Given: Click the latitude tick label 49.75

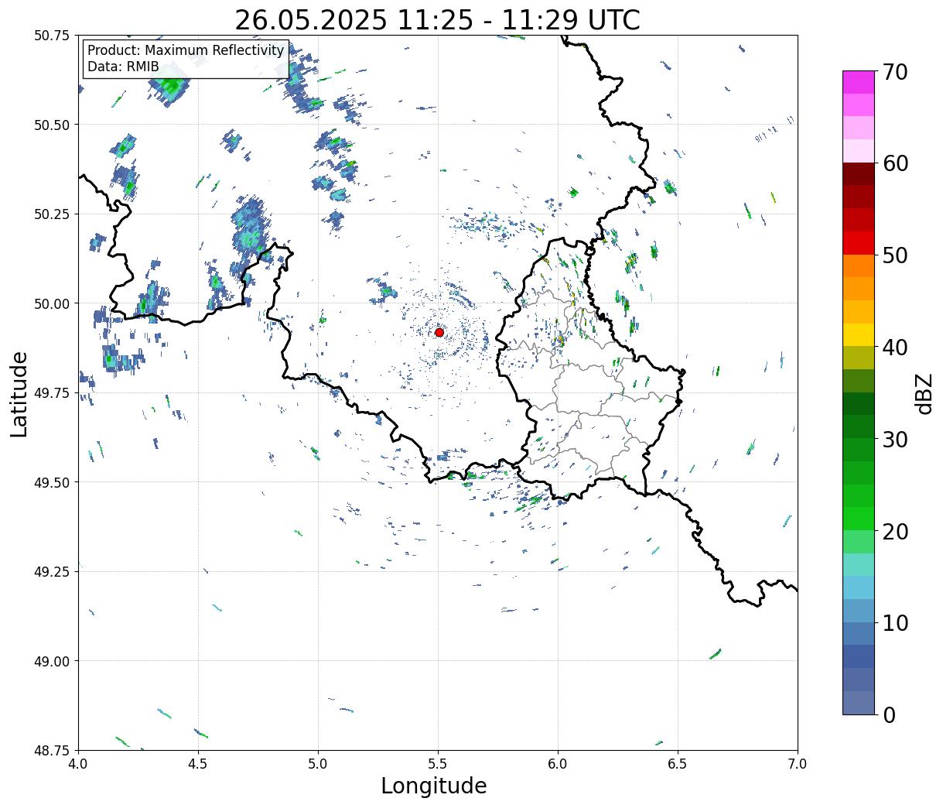Looking at the screenshot, I should tap(52, 392).
